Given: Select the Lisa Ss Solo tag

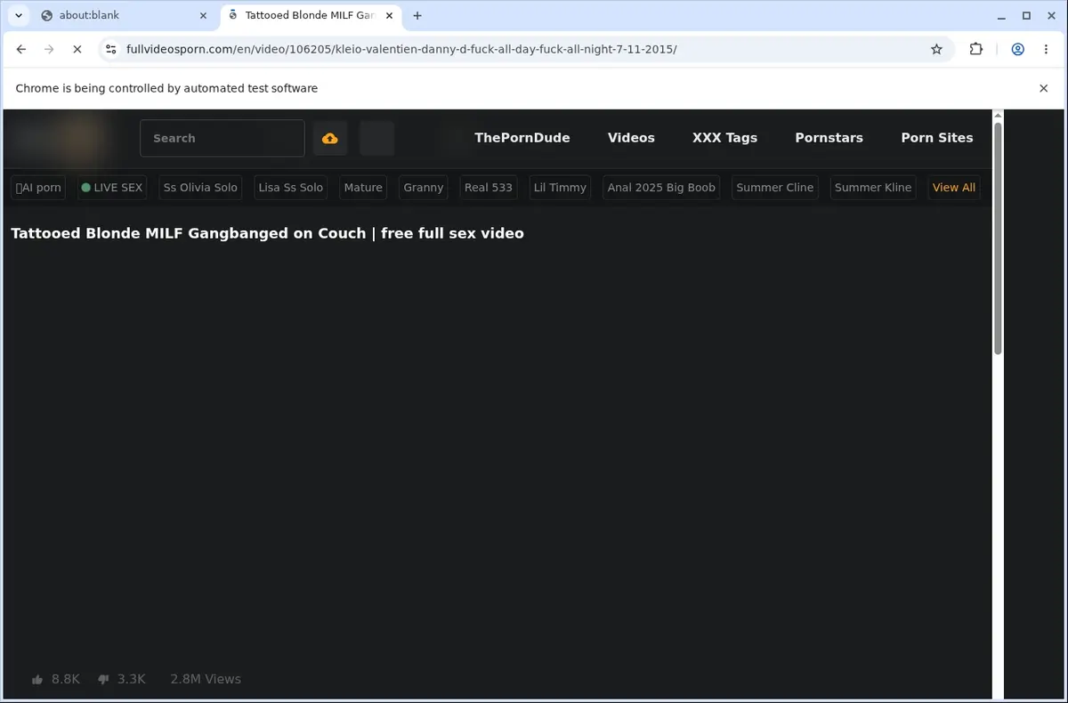Looking at the screenshot, I should pos(290,188).
